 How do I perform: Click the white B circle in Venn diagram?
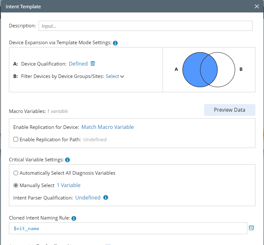tap(225, 69)
